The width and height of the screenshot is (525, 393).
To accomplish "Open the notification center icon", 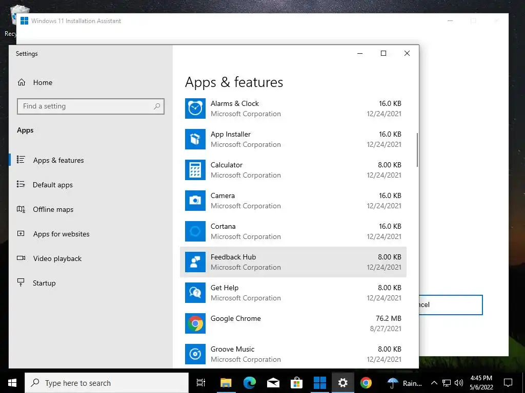I will pos(508,383).
